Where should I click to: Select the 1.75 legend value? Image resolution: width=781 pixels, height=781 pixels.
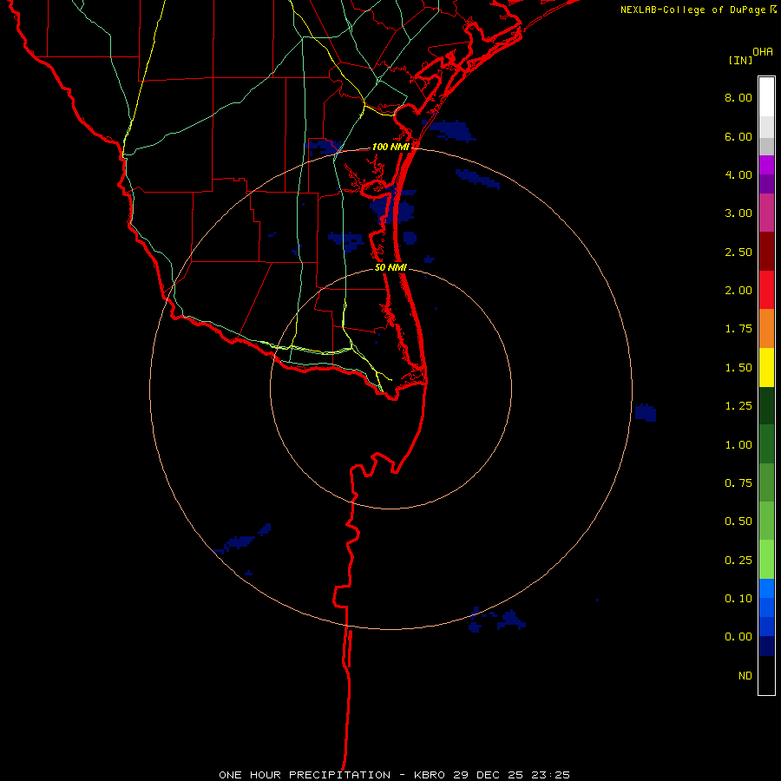(738, 329)
